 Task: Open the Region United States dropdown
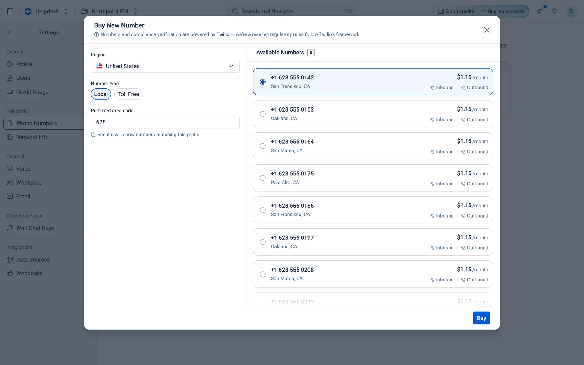pyautogui.click(x=165, y=66)
